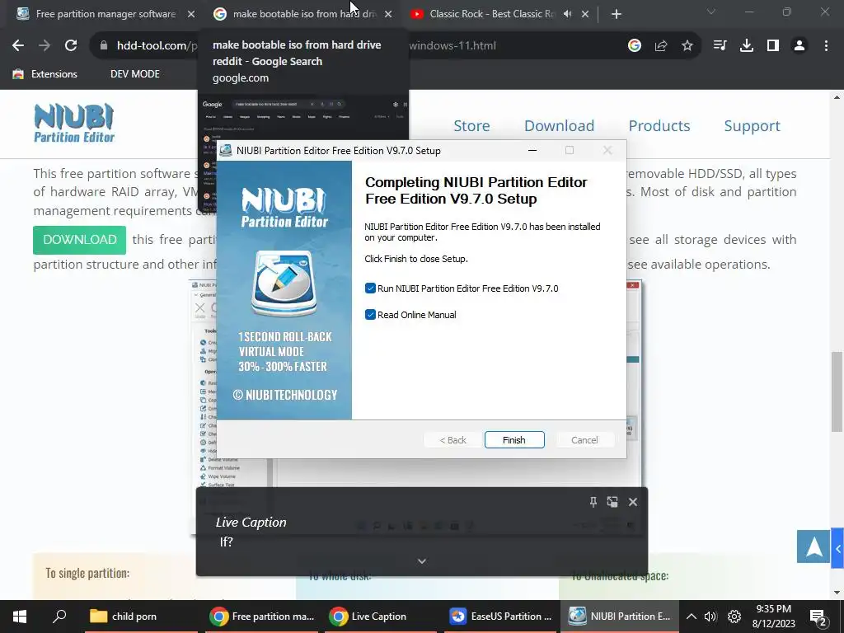Click the Google icon in the address bar

(635, 46)
